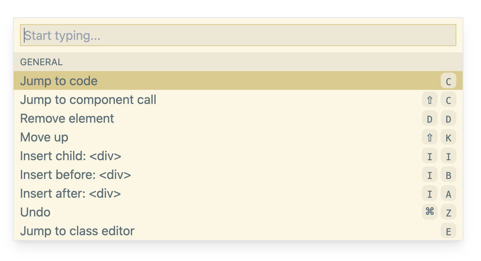This screenshot has height=261, width=481.
Task: Click the shift arrow badge on 'Move up'
Action: 430,138
